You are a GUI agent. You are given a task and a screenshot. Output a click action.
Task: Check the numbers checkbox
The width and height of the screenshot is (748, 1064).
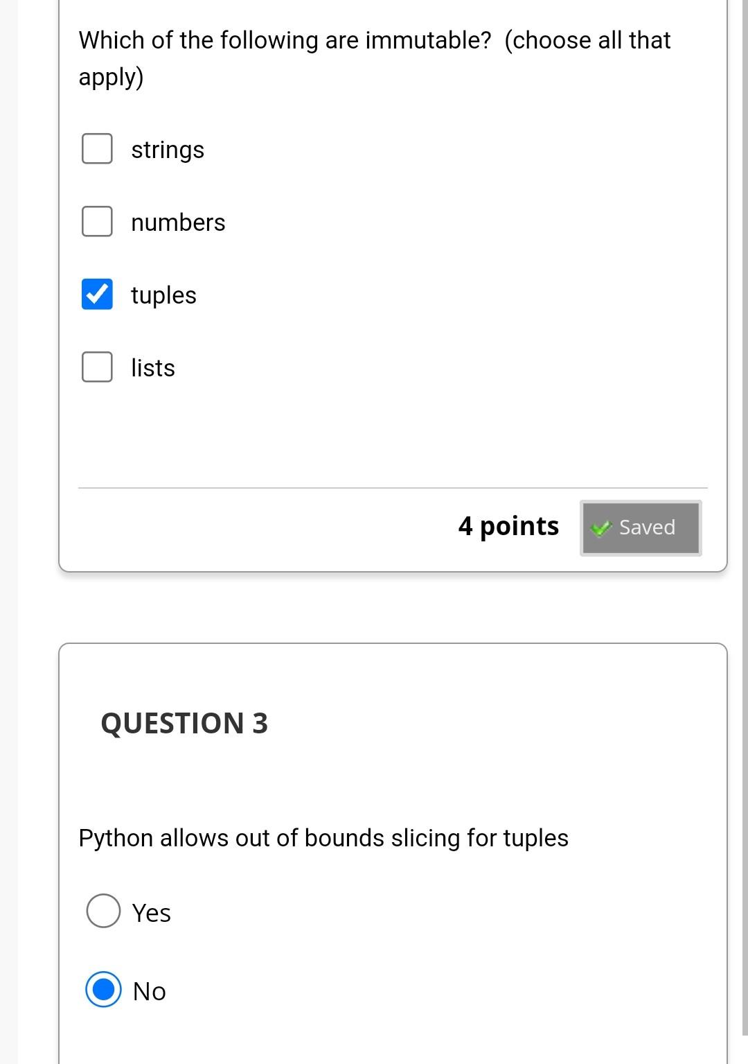(x=97, y=221)
